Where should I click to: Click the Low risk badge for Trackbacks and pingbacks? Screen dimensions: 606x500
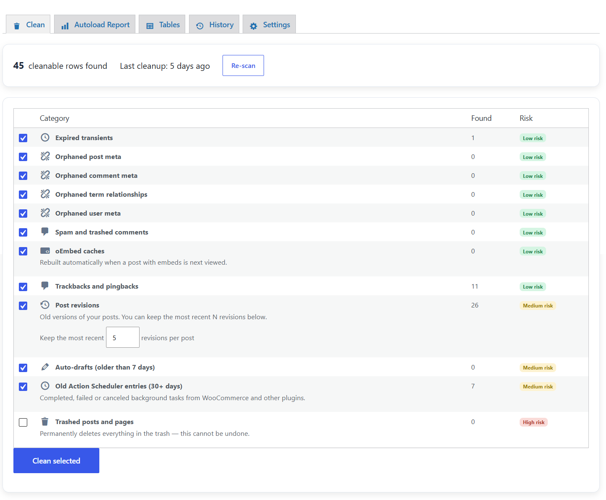click(533, 286)
